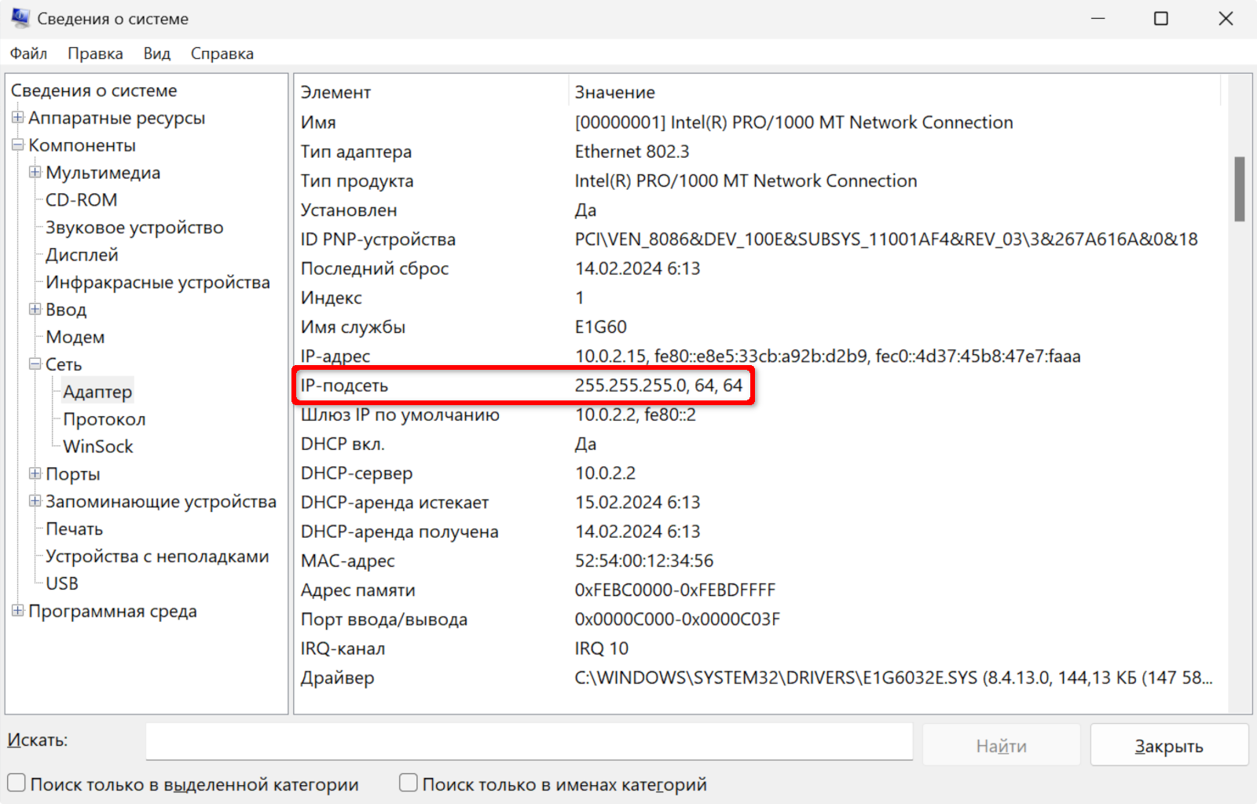The height and width of the screenshot is (804, 1257).
Task: Maximize the Сведения о системе window
Action: pos(1161,18)
